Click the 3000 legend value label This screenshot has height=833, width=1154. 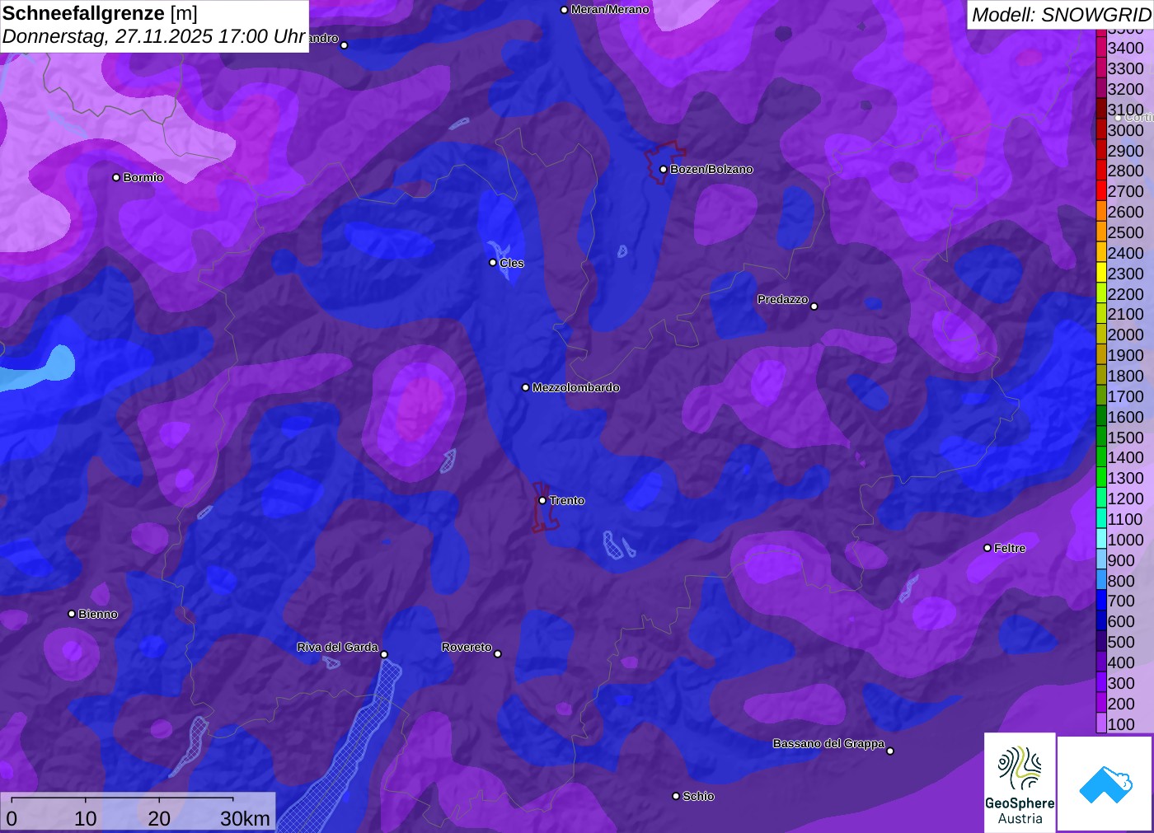[1126, 130]
